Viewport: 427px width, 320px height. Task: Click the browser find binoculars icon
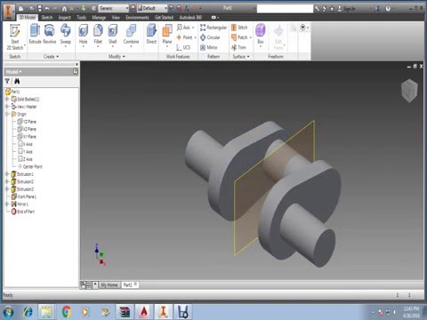coord(17,81)
